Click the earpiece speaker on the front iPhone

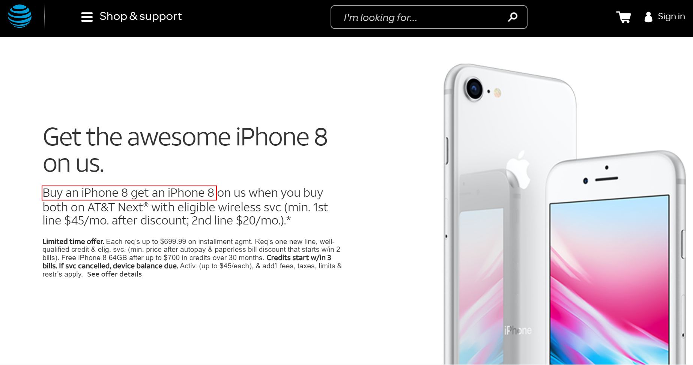click(x=606, y=179)
